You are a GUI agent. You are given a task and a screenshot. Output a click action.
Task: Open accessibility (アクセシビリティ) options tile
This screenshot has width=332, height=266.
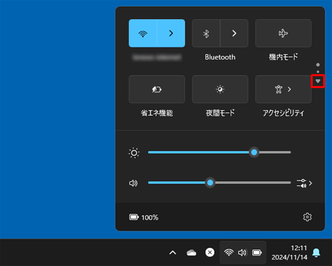pos(284,89)
